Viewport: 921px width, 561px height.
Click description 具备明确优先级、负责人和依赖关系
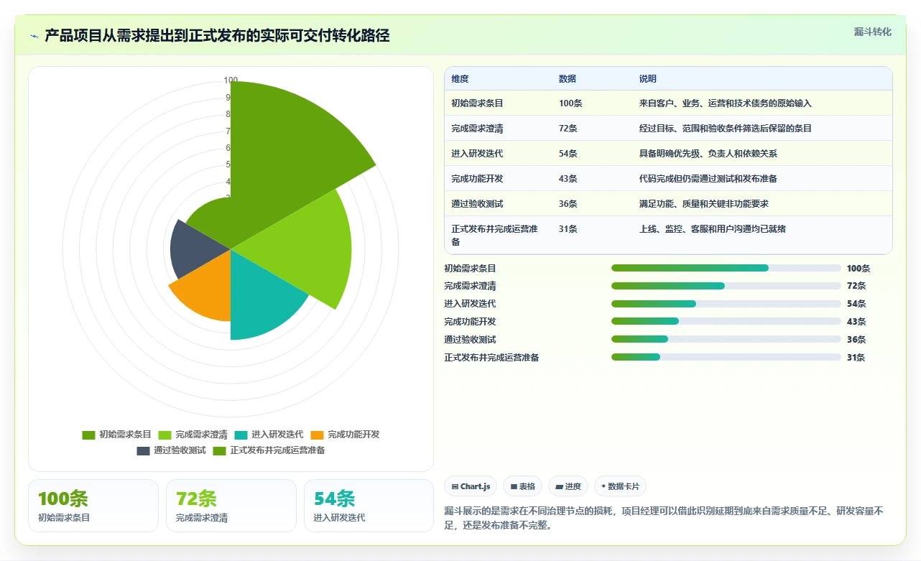708,154
